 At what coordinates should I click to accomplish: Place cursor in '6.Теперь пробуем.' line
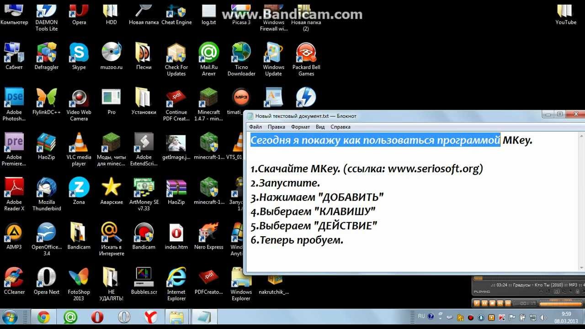pyautogui.click(x=297, y=240)
